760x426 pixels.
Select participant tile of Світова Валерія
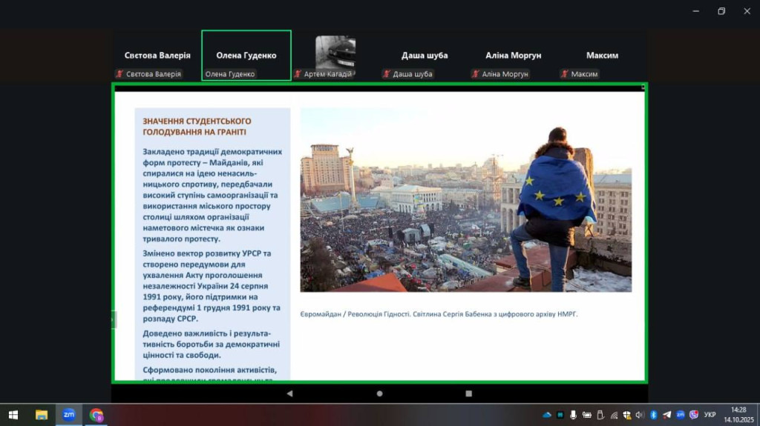pos(157,56)
